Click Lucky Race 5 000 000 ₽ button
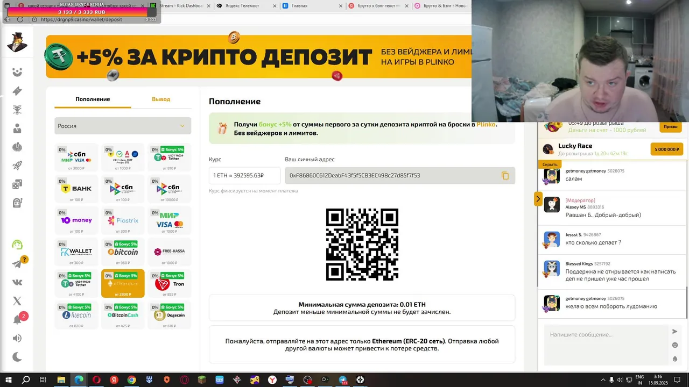 pyautogui.click(x=667, y=149)
